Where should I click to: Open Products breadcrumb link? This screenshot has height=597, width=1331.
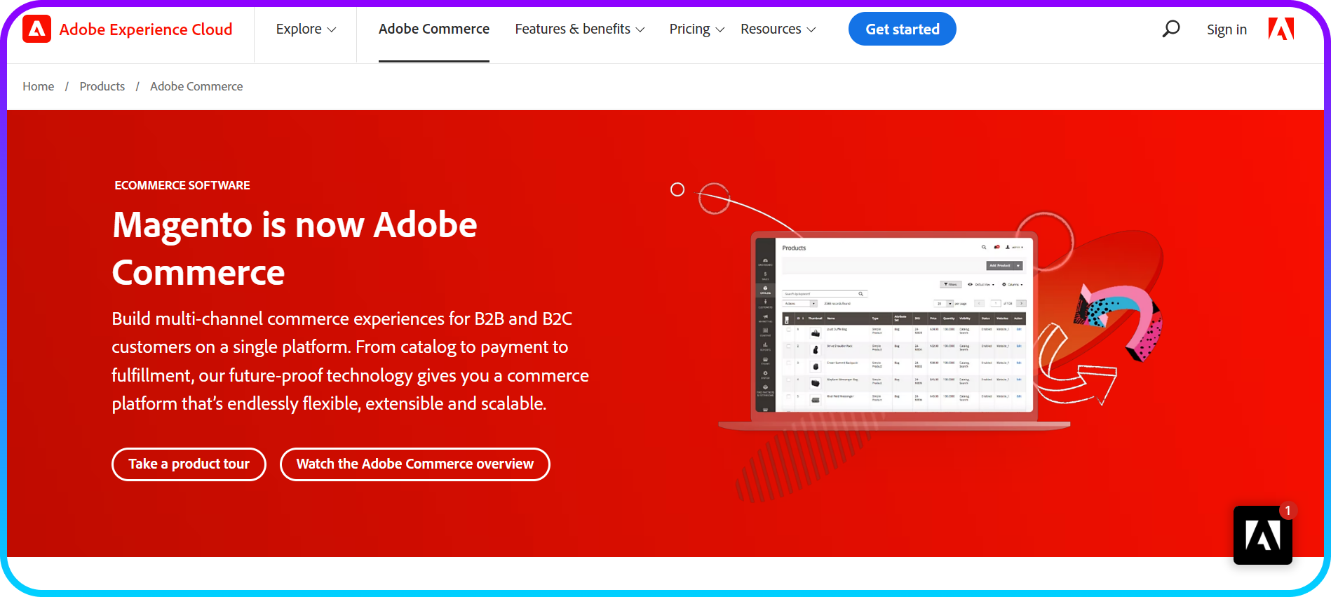pyautogui.click(x=102, y=86)
